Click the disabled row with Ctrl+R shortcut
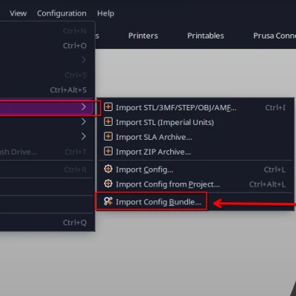 tap(47, 169)
